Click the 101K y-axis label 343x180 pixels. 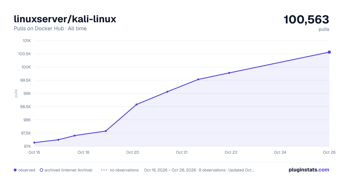click(x=27, y=41)
